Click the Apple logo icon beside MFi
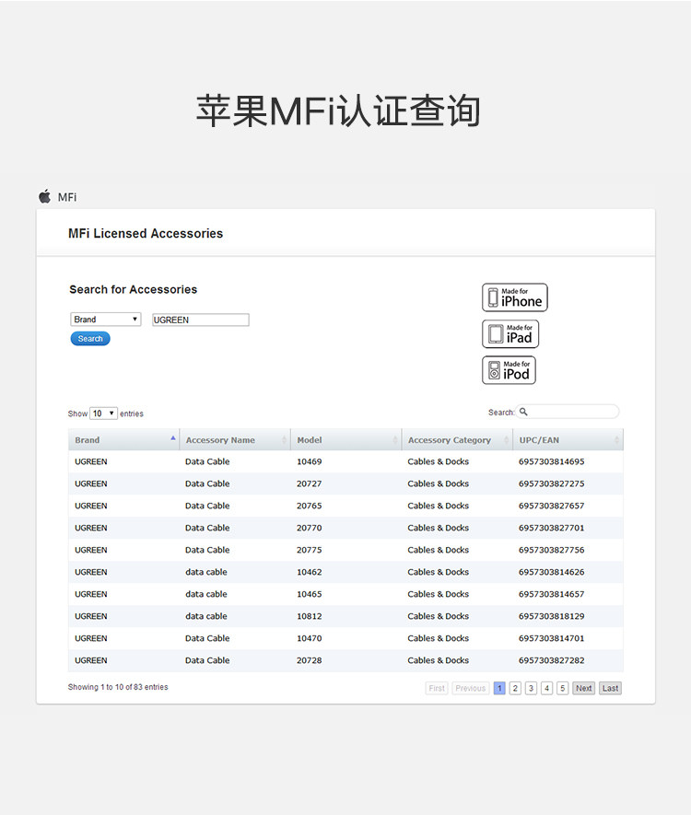The height and width of the screenshot is (815, 691). click(45, 196)
